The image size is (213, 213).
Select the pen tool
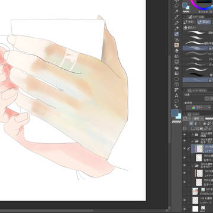pos(177,22)
